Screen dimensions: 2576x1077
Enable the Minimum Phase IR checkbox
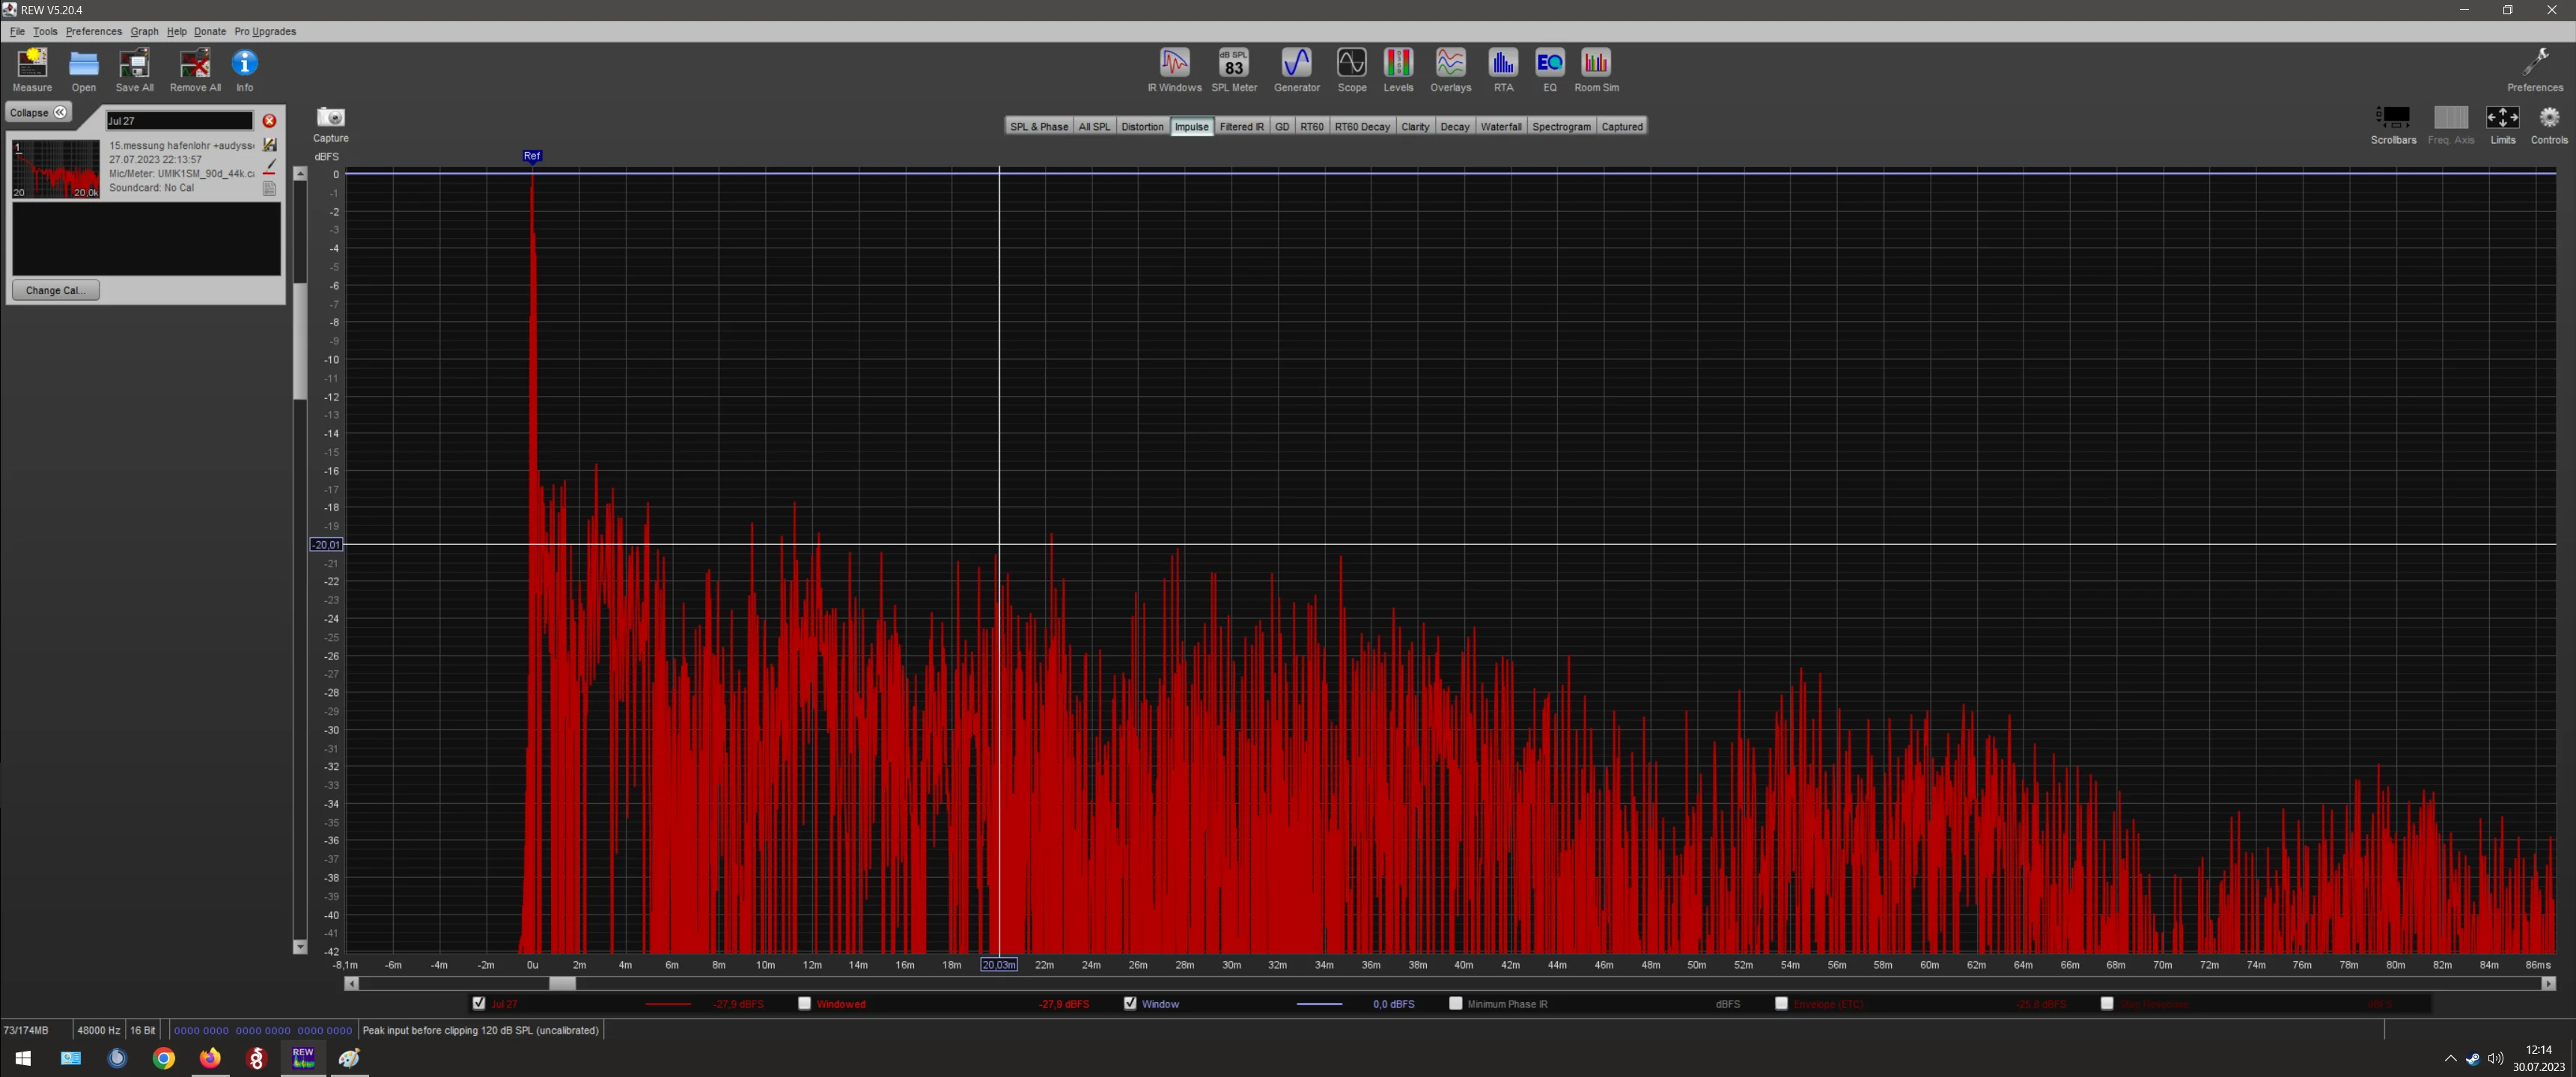pos(1455,1003)
